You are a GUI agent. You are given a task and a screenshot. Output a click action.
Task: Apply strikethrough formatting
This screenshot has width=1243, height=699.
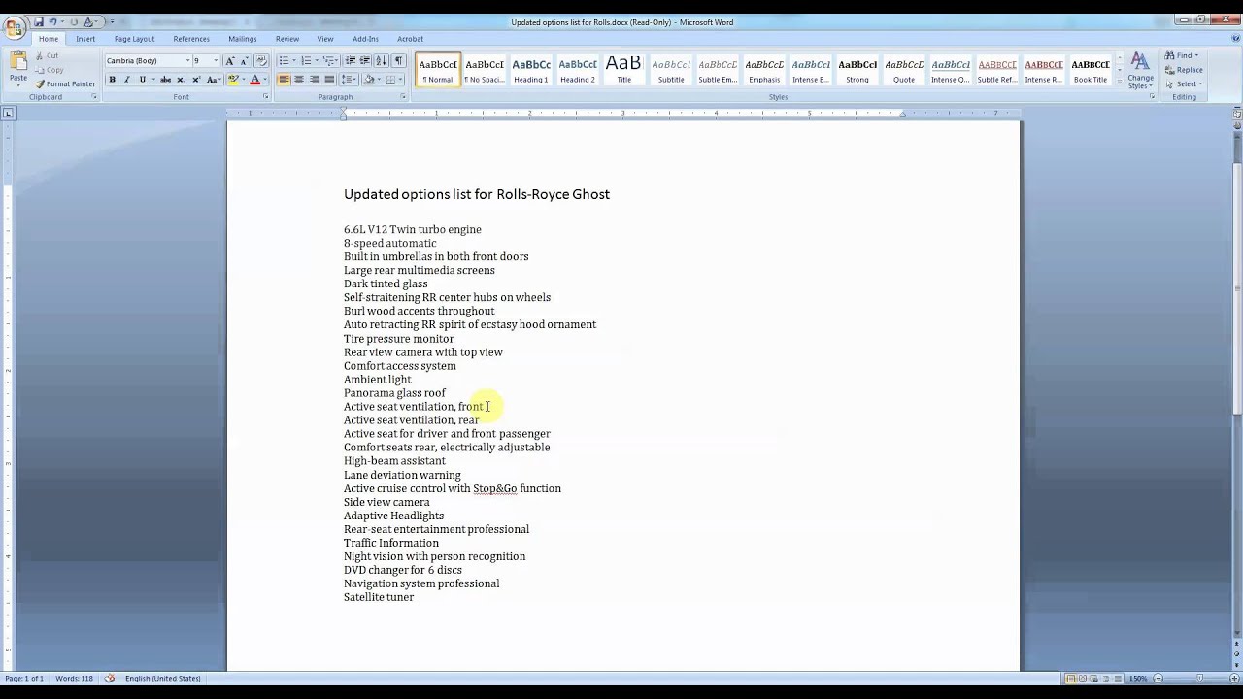(165, 80)
